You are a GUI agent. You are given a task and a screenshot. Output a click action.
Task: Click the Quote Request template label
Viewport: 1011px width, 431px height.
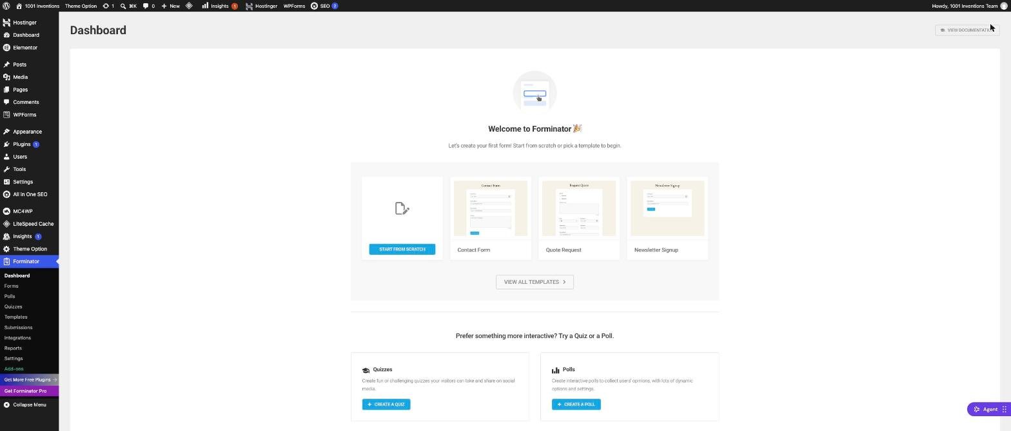(564, 250)
